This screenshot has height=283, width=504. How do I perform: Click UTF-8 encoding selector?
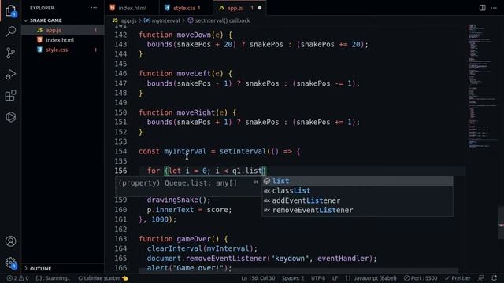(318, 278)
